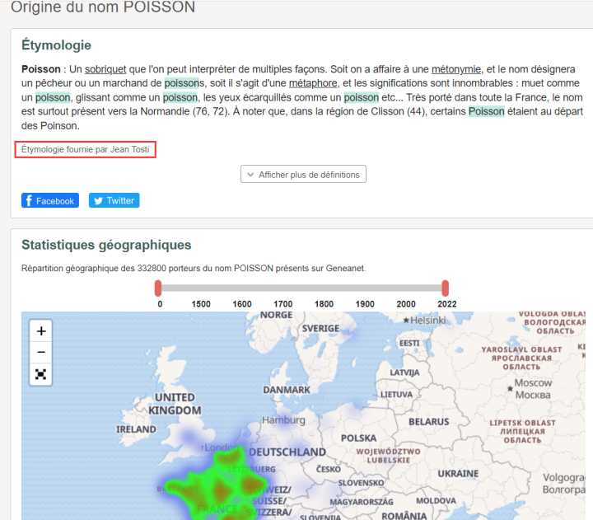Click the BELARUS label on the map
Viewport: 593px width, 520px height.
(x=429, y=422)
